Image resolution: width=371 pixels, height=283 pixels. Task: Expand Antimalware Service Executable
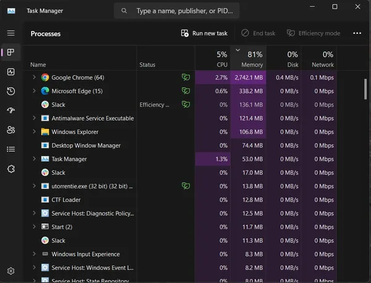[34, 118]
